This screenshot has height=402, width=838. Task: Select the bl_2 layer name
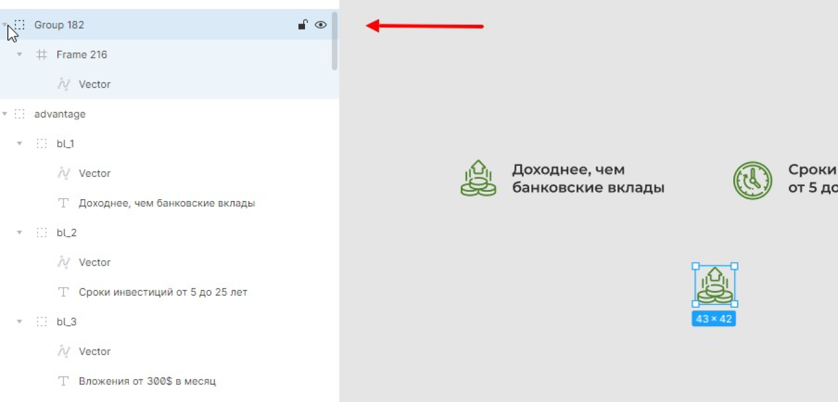[67, 232]
